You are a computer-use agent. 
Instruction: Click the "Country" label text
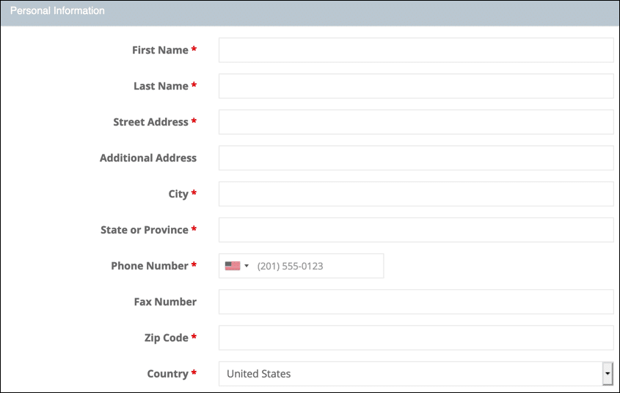(x=167, y=374)
